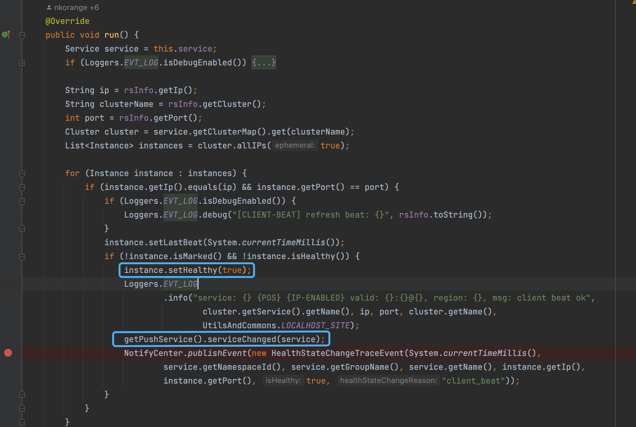Click the fold end marker of the getIp if-block

click(22, 408)
